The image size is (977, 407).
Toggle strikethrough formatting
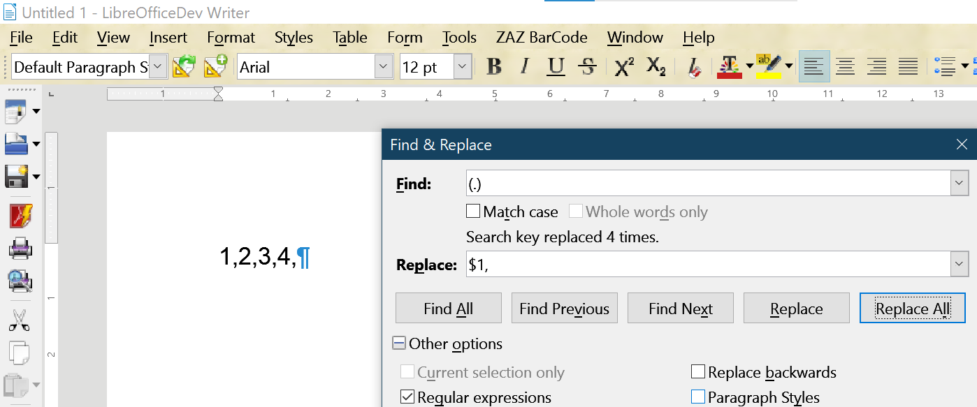pyautogui.click(x=588, y=66)
